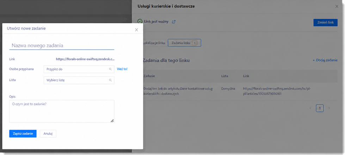The width and height of the screenshot is (345, 155).
Task: Click the Nazwa nowego zadania field
Action: click(62, 45)
